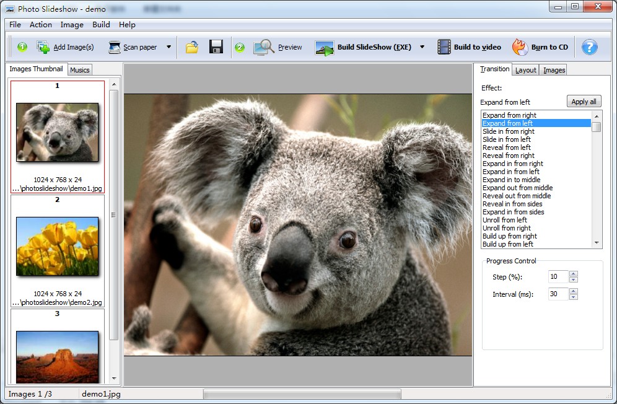Click the Interval (ms) input field
The width and height of the screenshot is (617, 404).
point(558,294)
